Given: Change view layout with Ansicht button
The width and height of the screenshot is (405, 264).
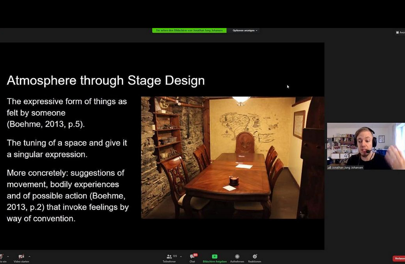Looking at the screenshot, I should point(401,32).
